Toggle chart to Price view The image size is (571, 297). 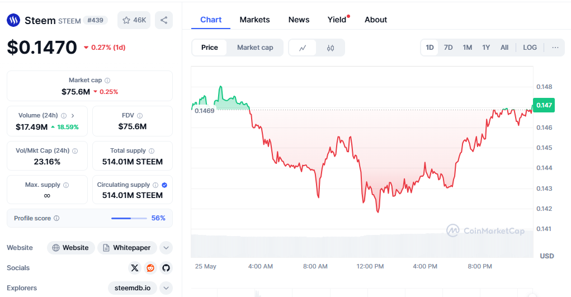pyautogui.click(x=210, y=48)
